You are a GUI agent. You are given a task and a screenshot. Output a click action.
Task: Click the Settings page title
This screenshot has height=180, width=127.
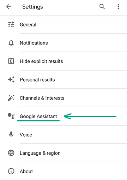(x=32, y=7)
